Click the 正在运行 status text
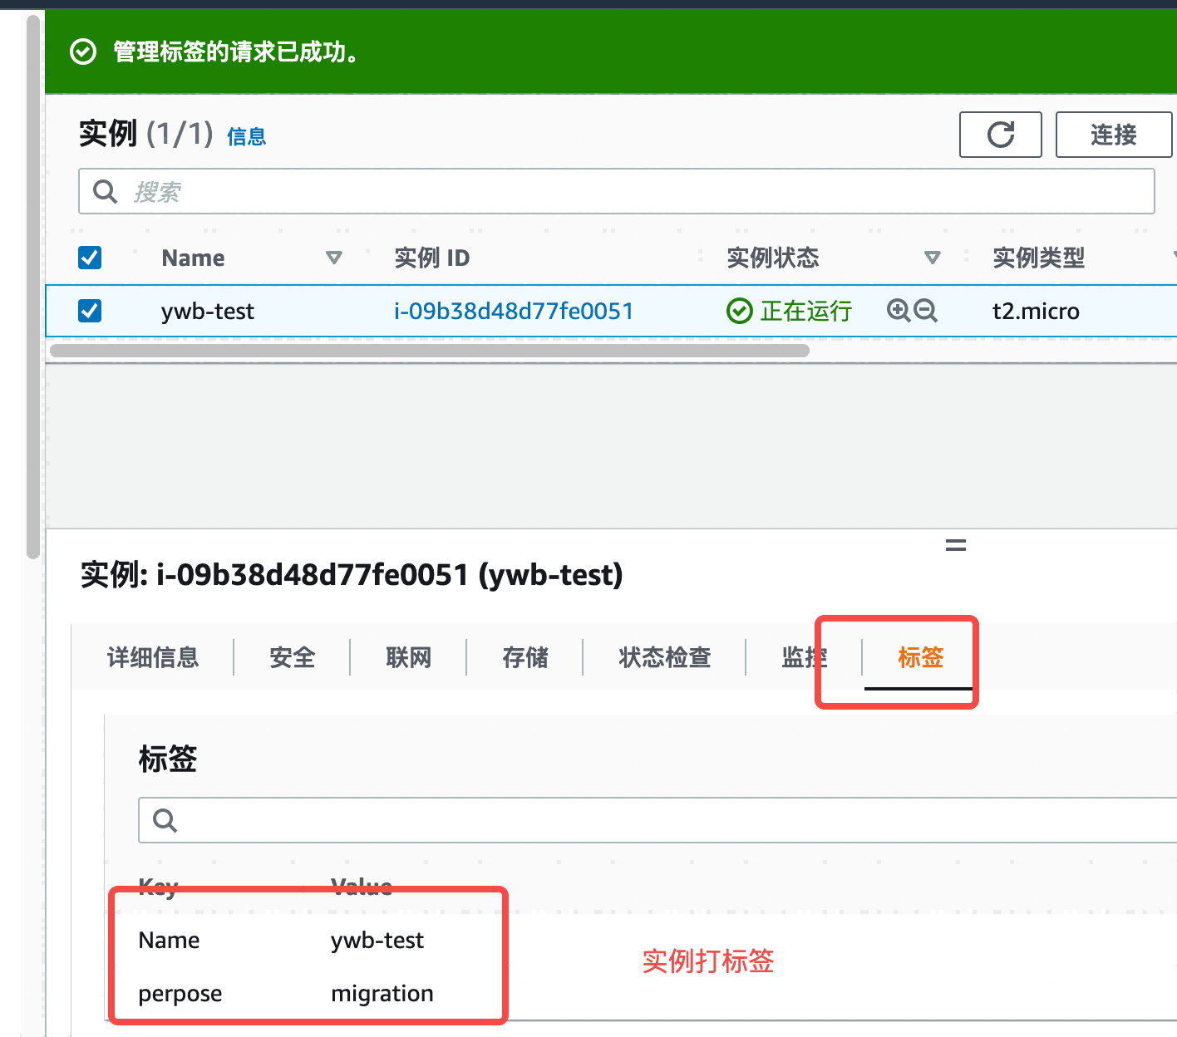This screenshot has height=1037, width=1177. [806, 311]
